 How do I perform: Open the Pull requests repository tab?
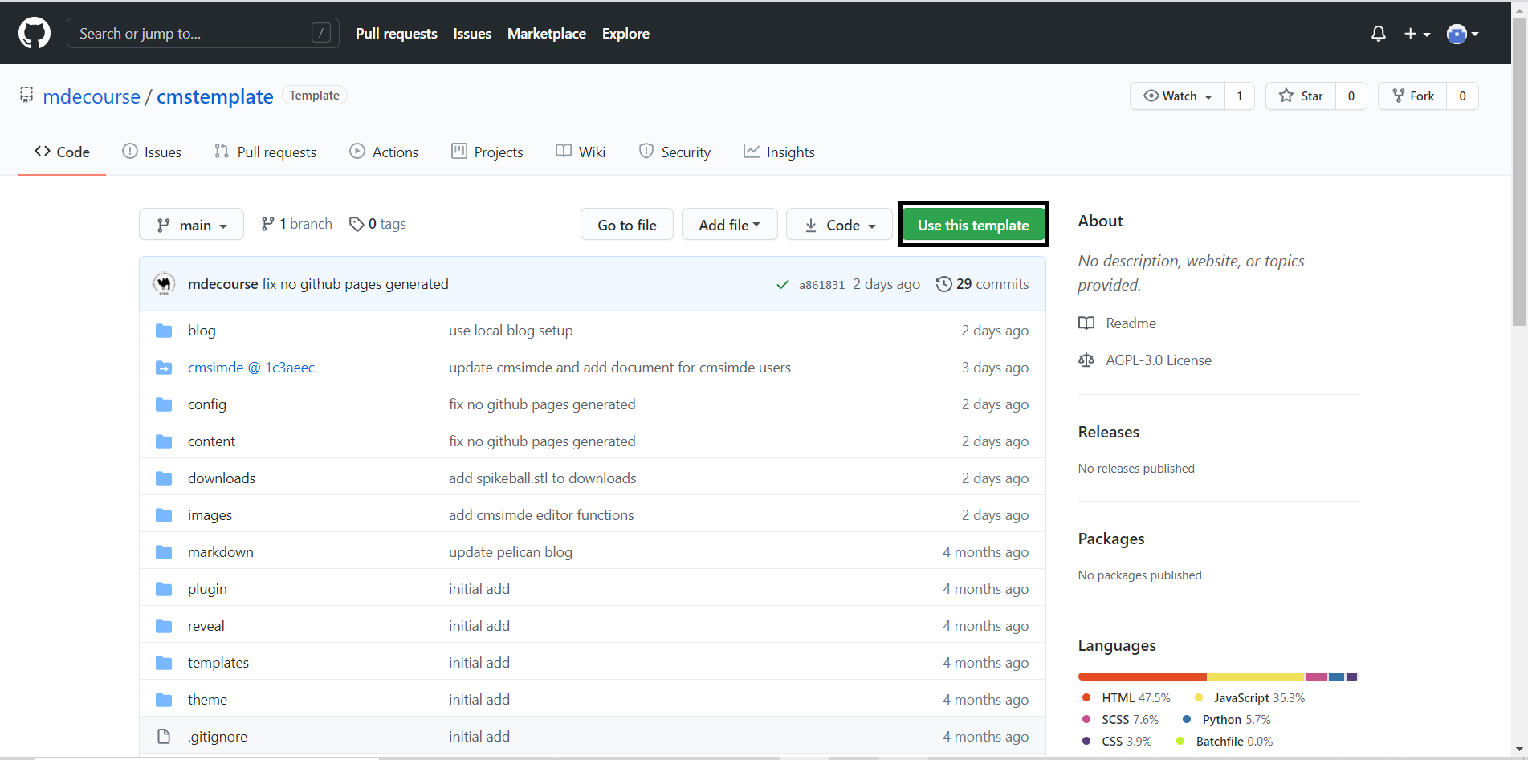pyautogui.click(x=266, y=152)
